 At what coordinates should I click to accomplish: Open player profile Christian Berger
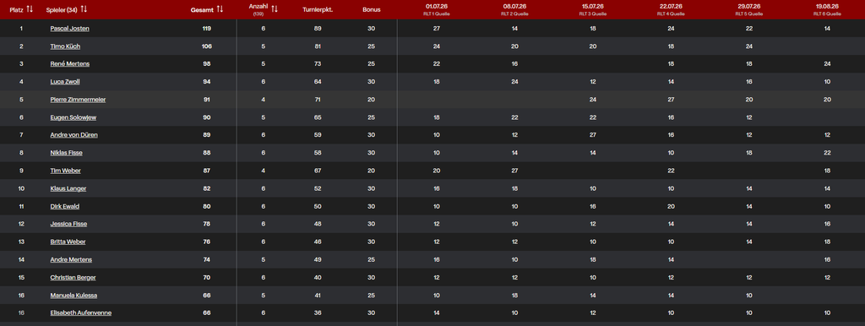72,278
